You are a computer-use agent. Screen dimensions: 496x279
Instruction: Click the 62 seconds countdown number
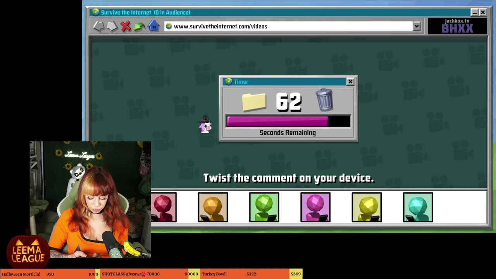pos(289,102)
